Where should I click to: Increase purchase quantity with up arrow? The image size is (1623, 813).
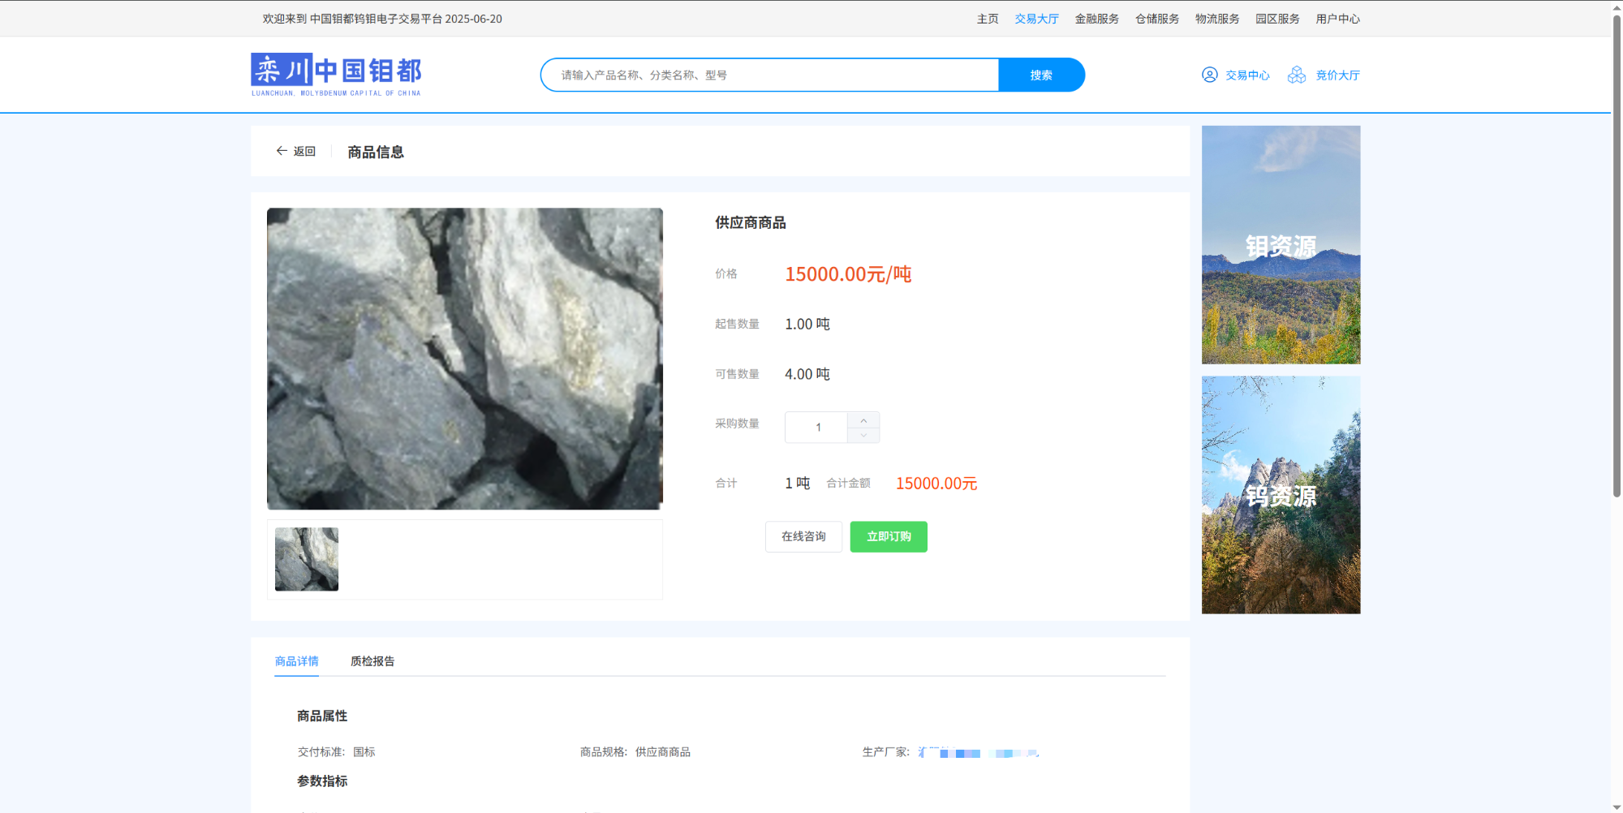pos(863,420)
